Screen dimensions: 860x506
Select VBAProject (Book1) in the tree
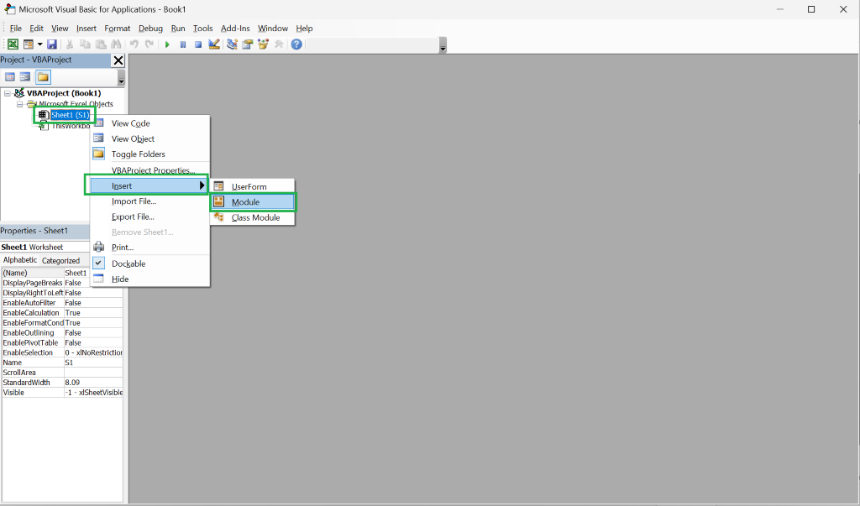coord(64,93)
